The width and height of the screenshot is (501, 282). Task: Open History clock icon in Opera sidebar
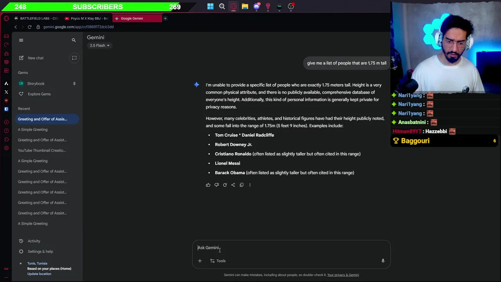(6, 131)
